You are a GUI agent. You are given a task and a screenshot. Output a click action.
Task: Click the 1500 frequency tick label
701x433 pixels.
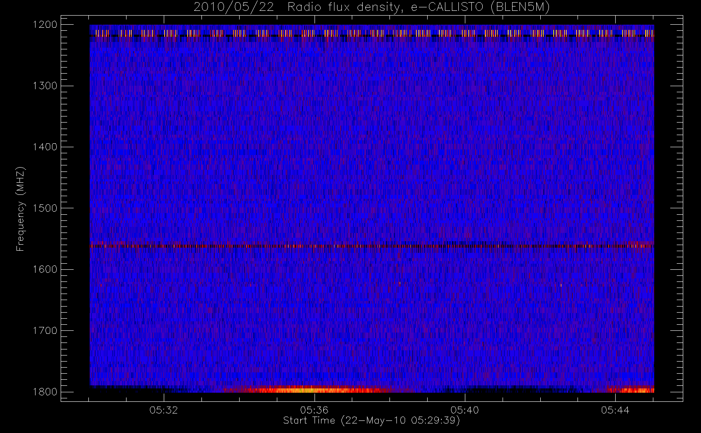click(x=45, y=208)
